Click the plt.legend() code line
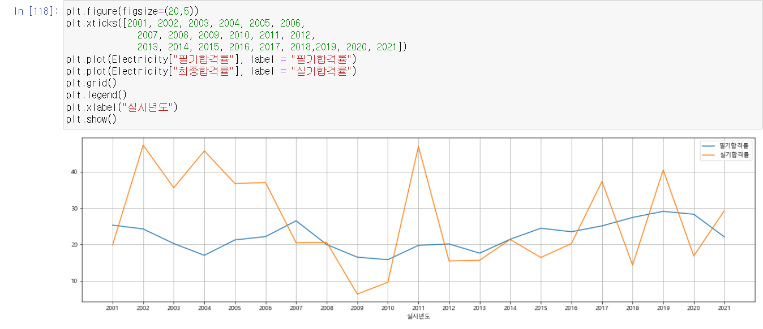763x329 pixels. [x=96, y=95]
